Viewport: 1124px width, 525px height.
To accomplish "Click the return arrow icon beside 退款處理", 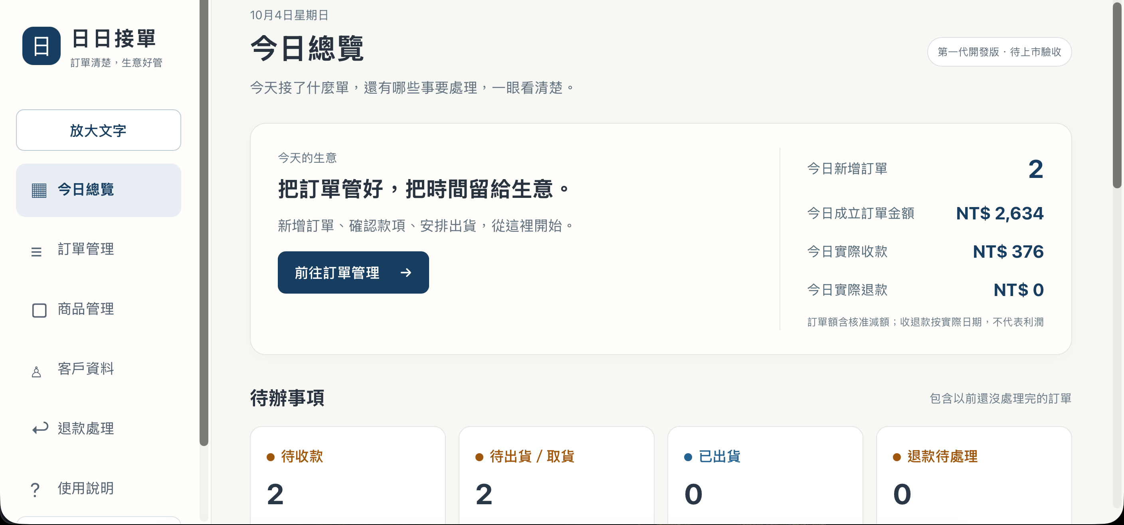I will click(x=40, y=428).
